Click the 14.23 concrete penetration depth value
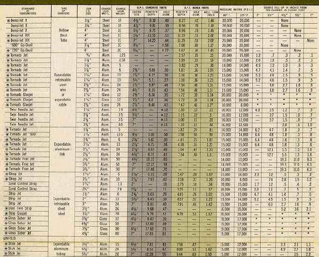 point(152,40)
